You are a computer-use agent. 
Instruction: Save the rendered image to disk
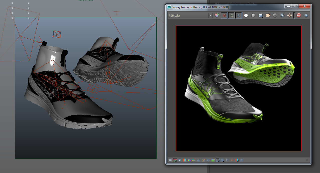click(261, 15)
